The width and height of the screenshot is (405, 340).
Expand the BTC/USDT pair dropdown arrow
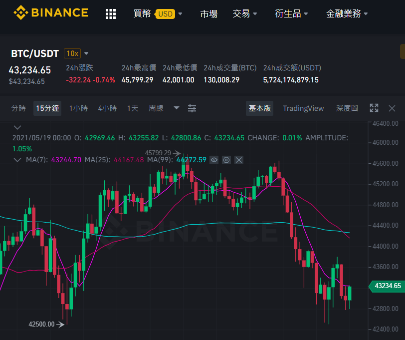click(x=86, y=53)
